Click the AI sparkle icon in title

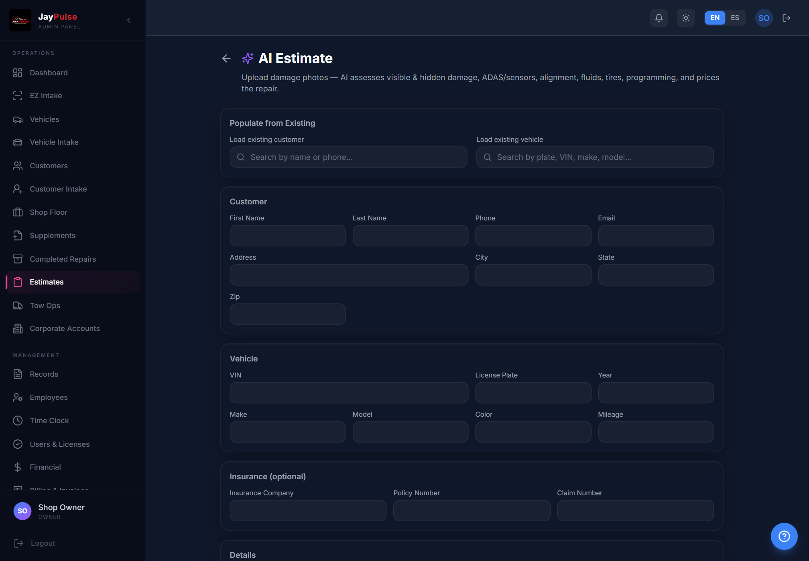248,59
